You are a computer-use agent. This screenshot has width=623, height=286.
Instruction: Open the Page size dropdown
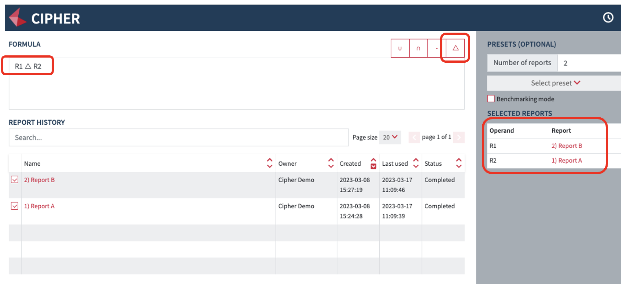[x=390, y=137]
